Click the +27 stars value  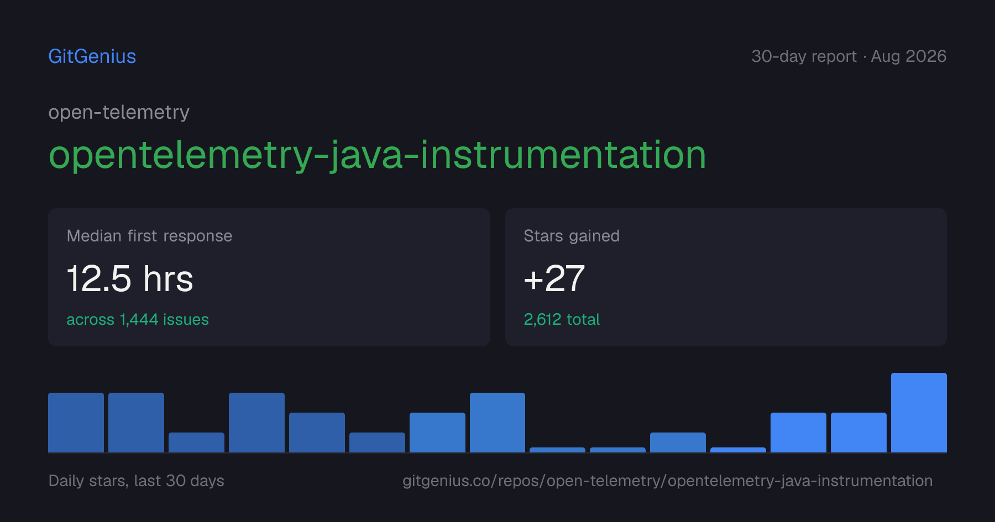[x=554, y=278]
